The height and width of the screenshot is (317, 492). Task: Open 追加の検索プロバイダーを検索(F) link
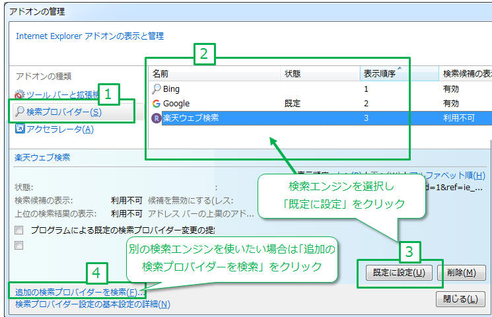(79, 292)
